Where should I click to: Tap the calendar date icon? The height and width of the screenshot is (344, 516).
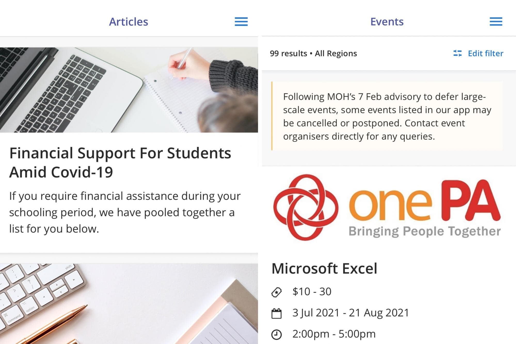(276, 314)
